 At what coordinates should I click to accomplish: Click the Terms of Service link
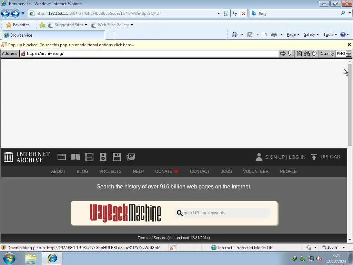(174, 238)
